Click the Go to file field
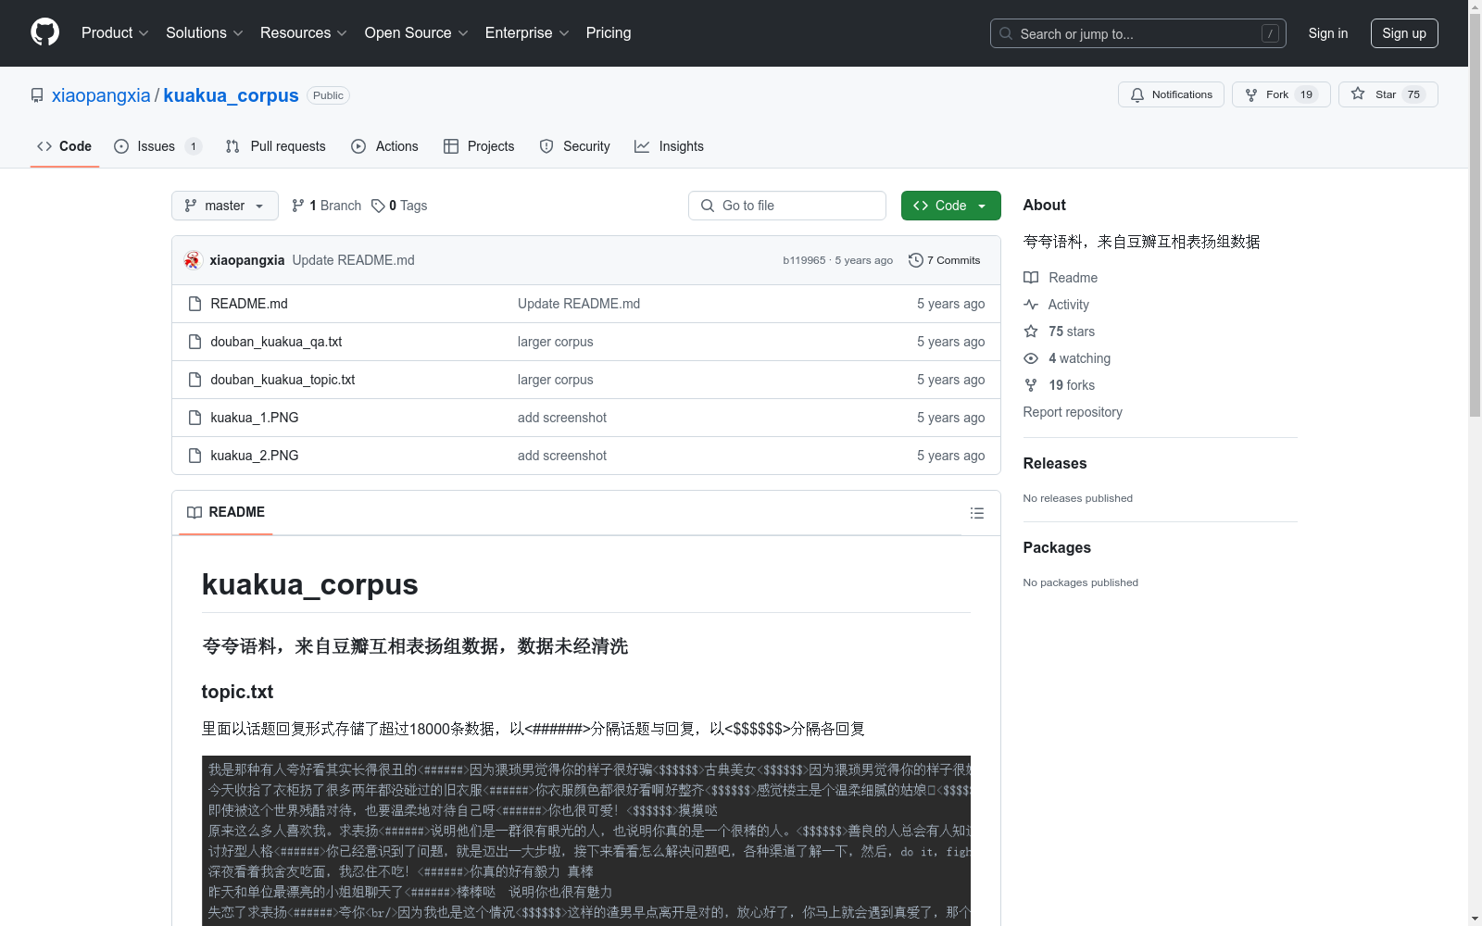Screen dimensions: 1482x926 point(787,206)
